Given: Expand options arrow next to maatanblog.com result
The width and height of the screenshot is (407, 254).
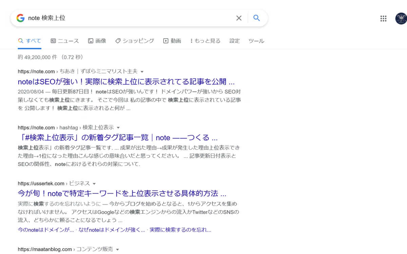Looking at the screenshot, I should click(x=118, y=250).
